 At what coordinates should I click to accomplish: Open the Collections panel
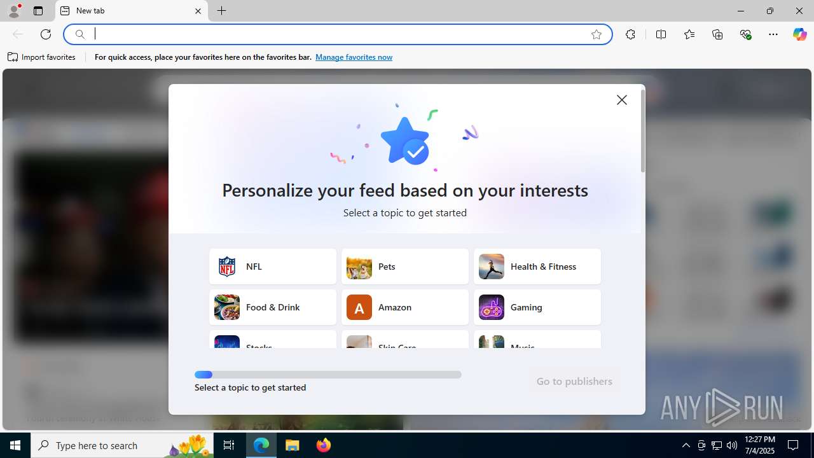[717, 34]
